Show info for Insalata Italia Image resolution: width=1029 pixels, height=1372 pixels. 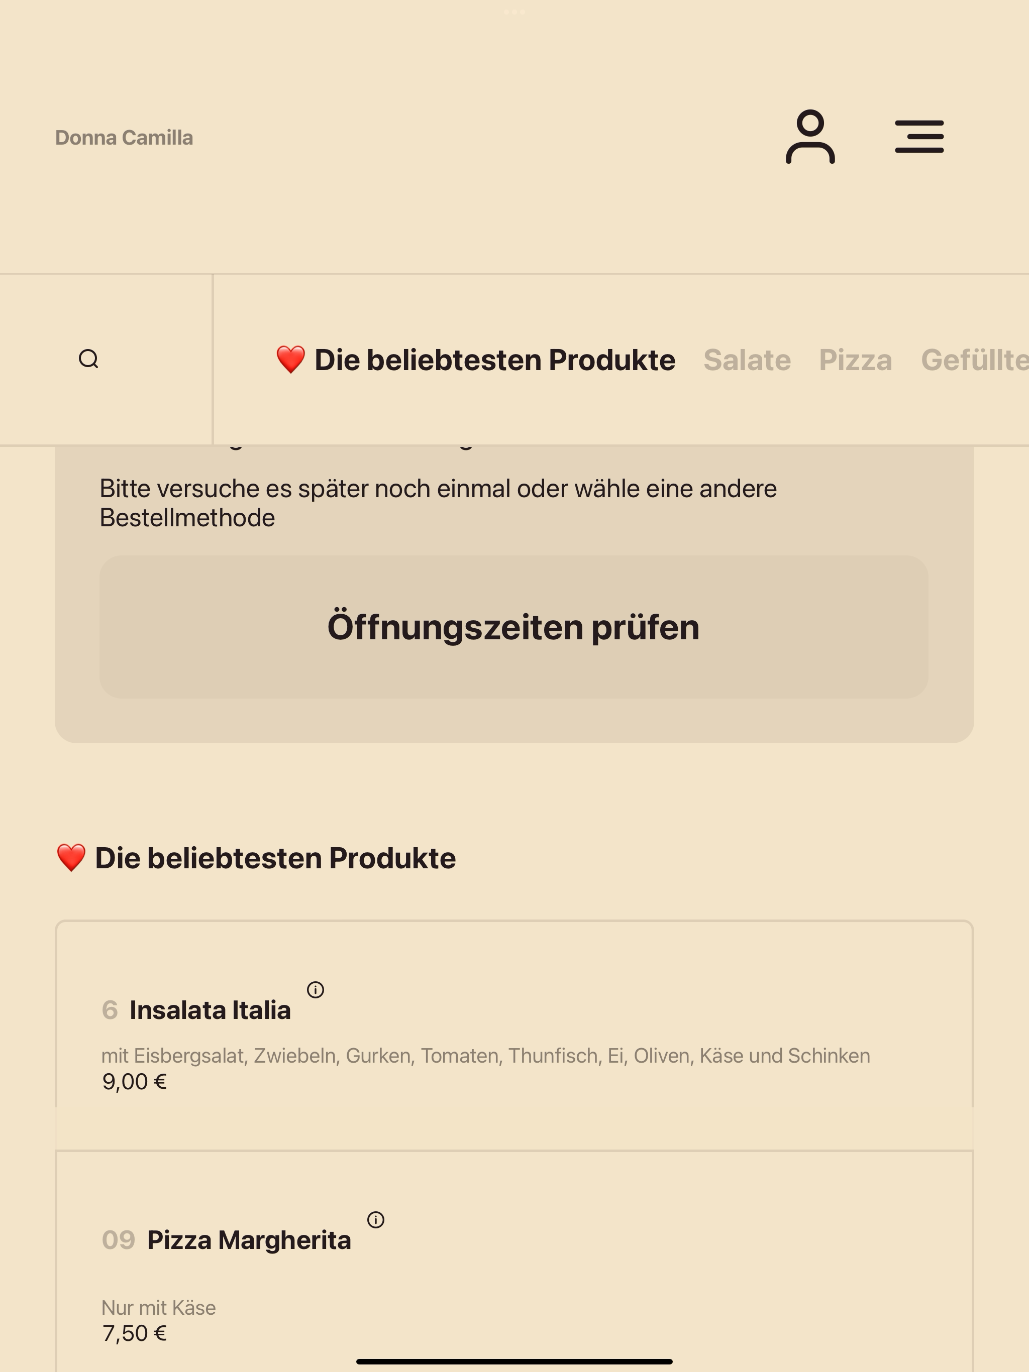pyautogui.click(x=315, y=990)
